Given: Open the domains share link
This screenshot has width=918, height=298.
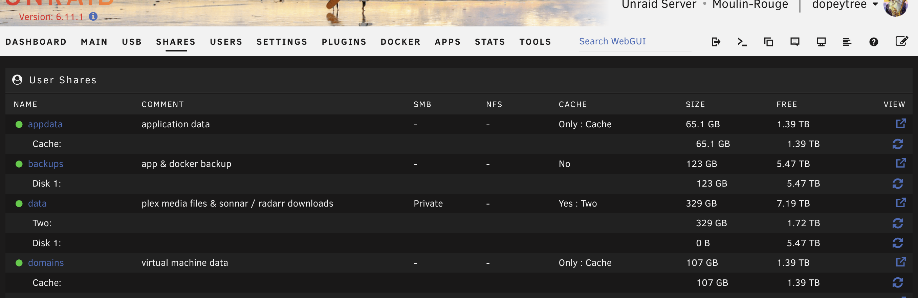Looking at the screenshot, I should click(x=46, y=263).
